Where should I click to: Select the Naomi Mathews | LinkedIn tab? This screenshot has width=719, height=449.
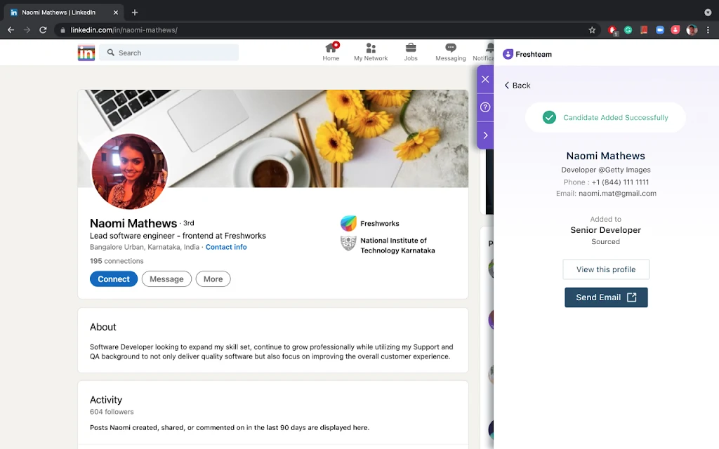click(64, 13)
